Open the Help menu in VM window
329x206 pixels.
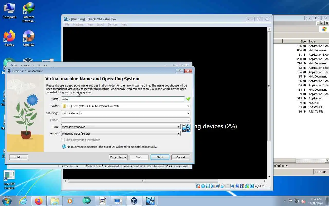coord(124,24)
